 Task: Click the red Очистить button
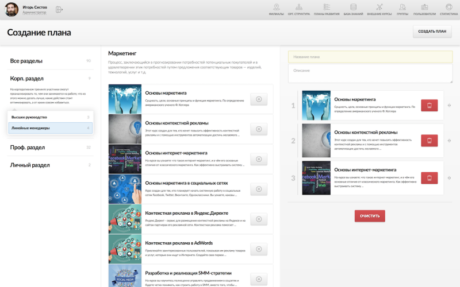coord(370,216)
